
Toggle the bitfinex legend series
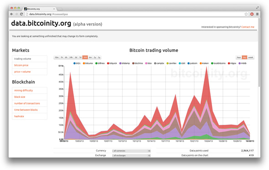tap(100, 63)
